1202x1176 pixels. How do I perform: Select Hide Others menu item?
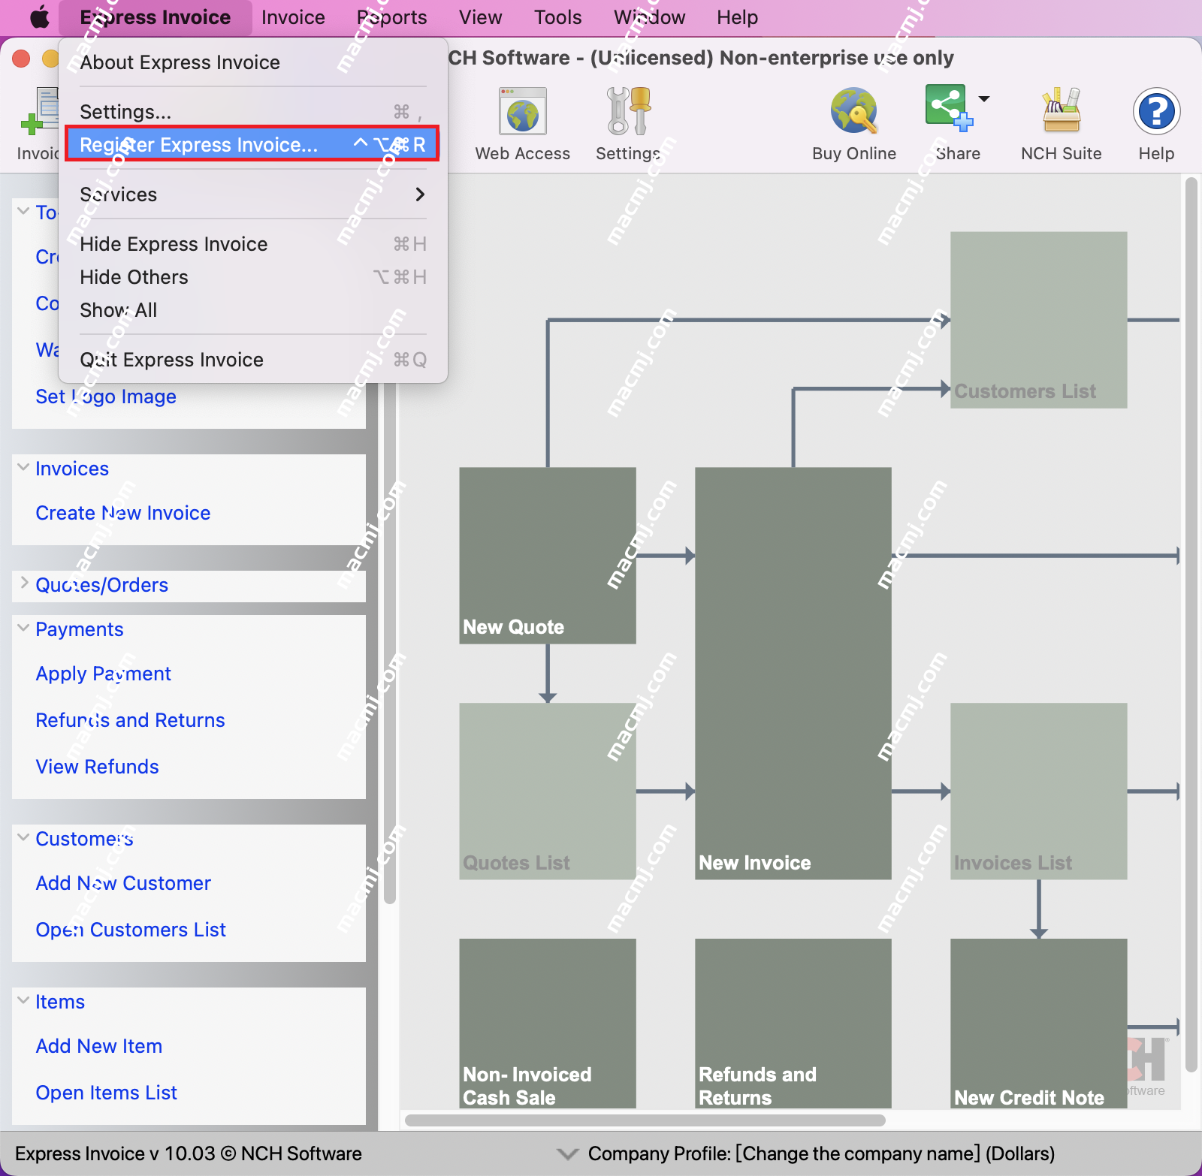[x=253, y=277]
